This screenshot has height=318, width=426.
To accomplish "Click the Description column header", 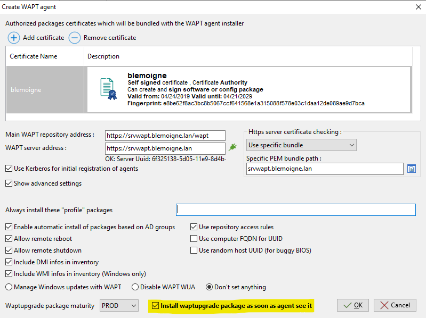I will pyautogui.click(x=248, y=56).
